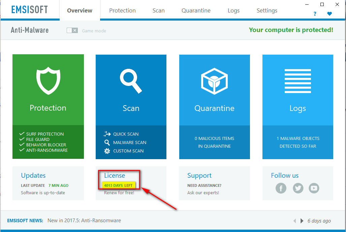346x232 pixels.
Task: Click the Scan magnifying glass icon
Action: (x=131, y=81)
